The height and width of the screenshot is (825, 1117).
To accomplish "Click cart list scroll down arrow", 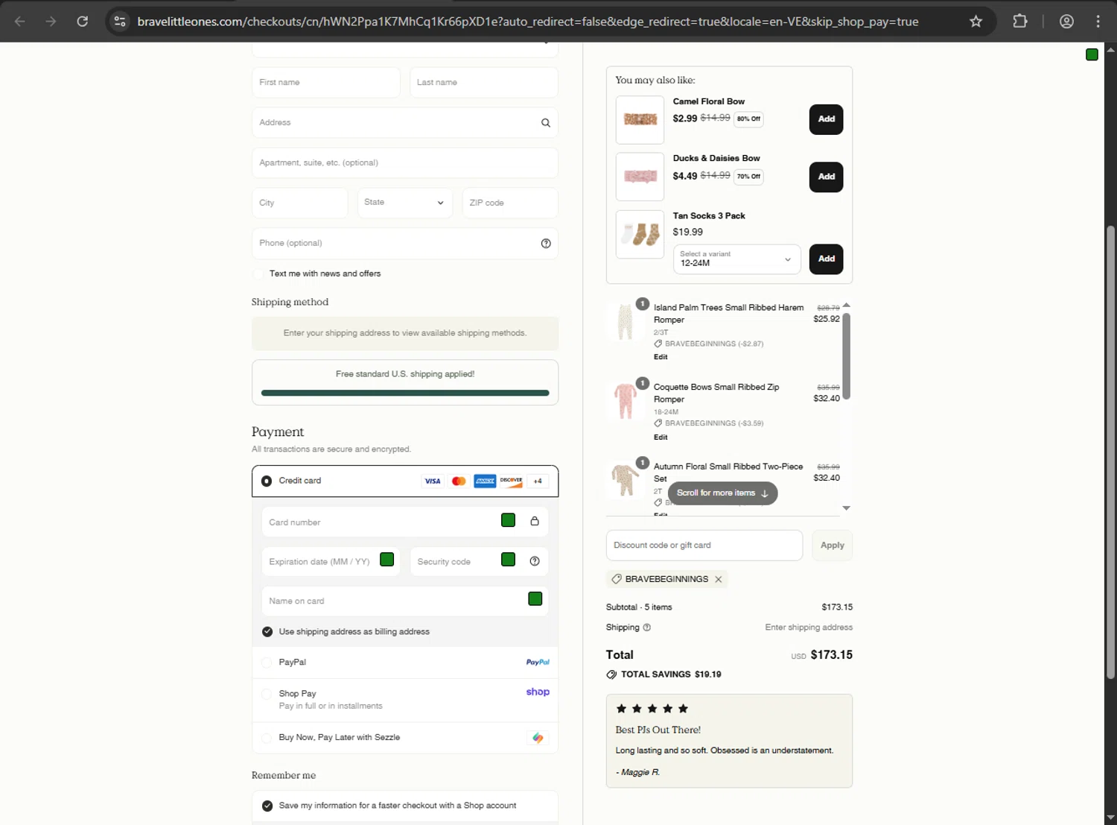I will (x=846, y=508).
